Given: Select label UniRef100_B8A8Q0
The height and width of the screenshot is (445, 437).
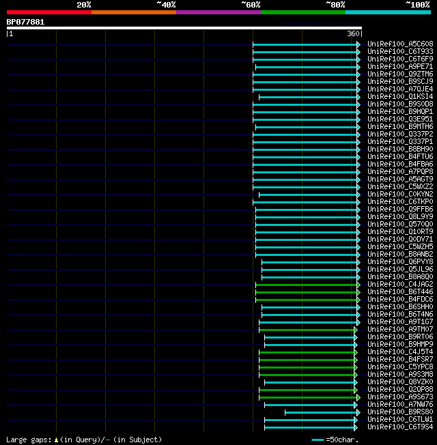Looking at the screenshot, I should pos(400,277).
